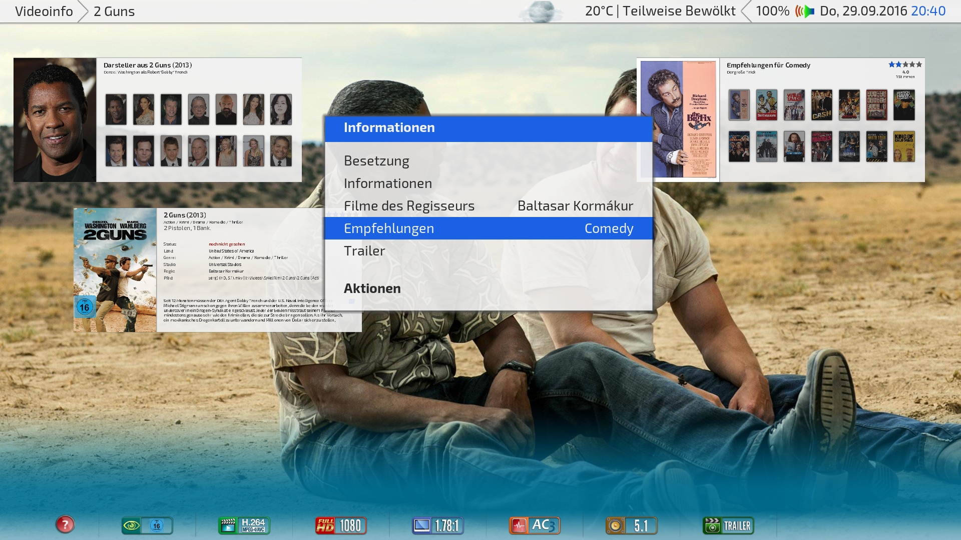Click the blue 16 age rating flag at bottom
Image resolution: width=961 pixels, height=540 pixels.
(157, 525)
